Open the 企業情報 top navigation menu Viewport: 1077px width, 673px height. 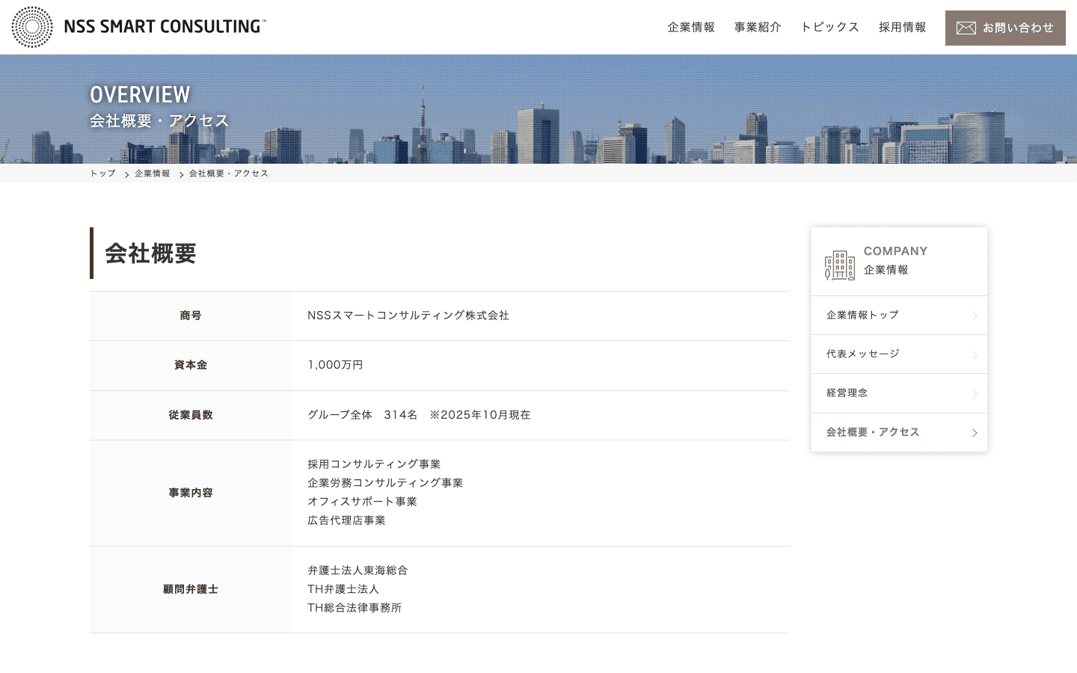click(x=691, y=27)
